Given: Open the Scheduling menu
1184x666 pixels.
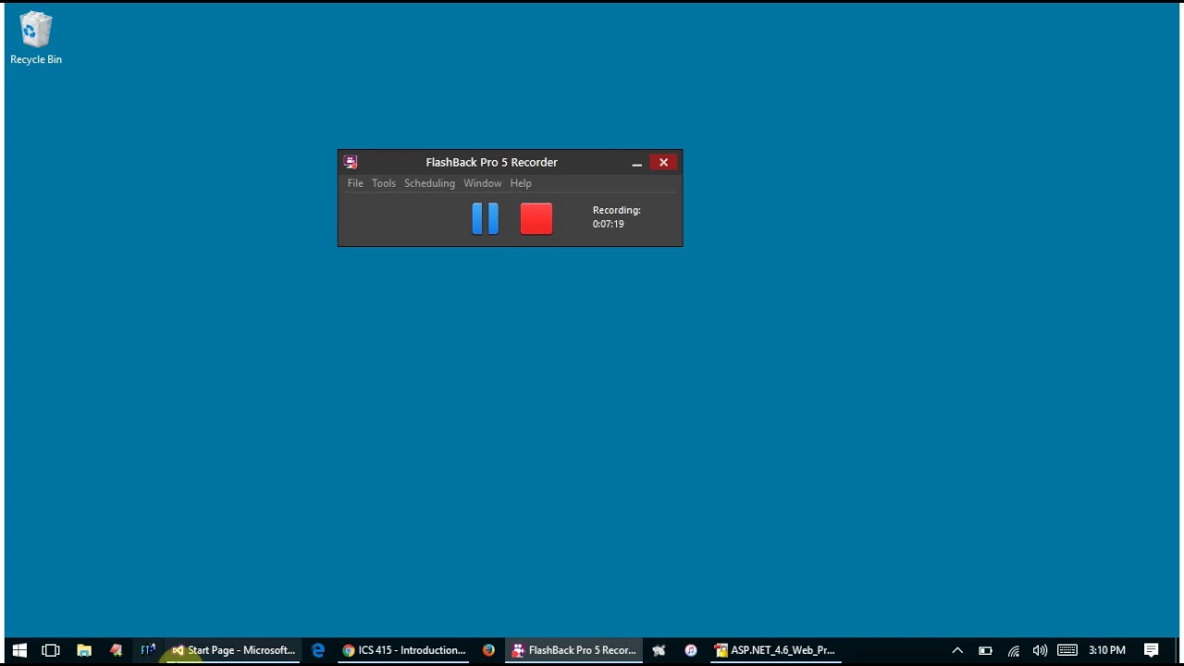Looking at the screenshot, I should pos(429,183).
